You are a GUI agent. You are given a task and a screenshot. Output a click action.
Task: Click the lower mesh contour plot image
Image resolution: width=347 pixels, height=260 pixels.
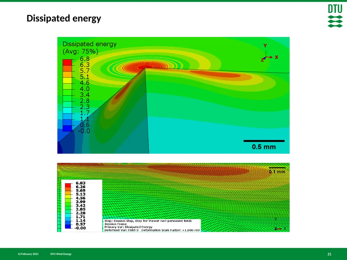click(173, 197)
